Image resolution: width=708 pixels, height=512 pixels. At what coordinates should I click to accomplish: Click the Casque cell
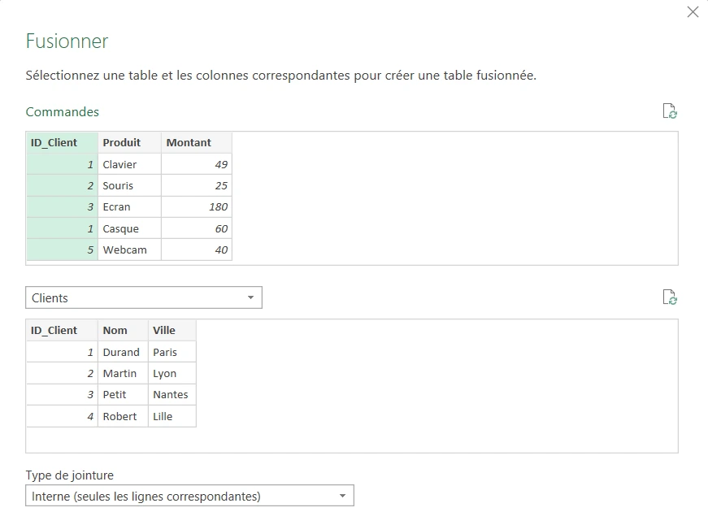(x=129, y=228)
